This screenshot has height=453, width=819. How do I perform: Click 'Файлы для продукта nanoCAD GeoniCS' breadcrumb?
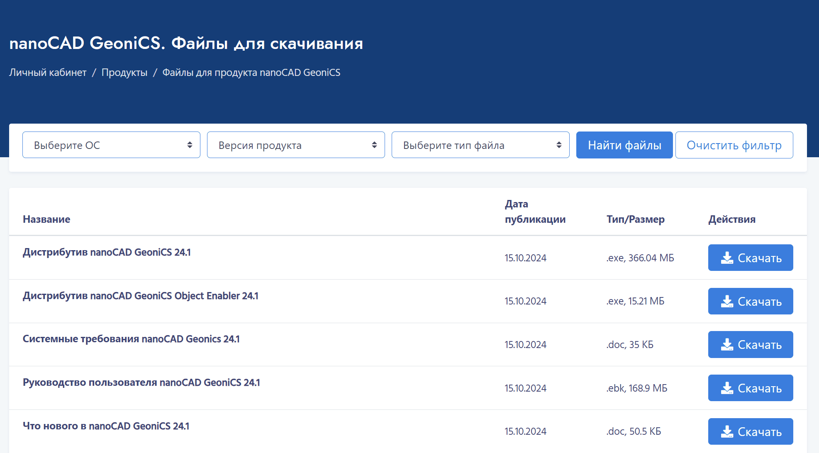[x=251, y=72]
